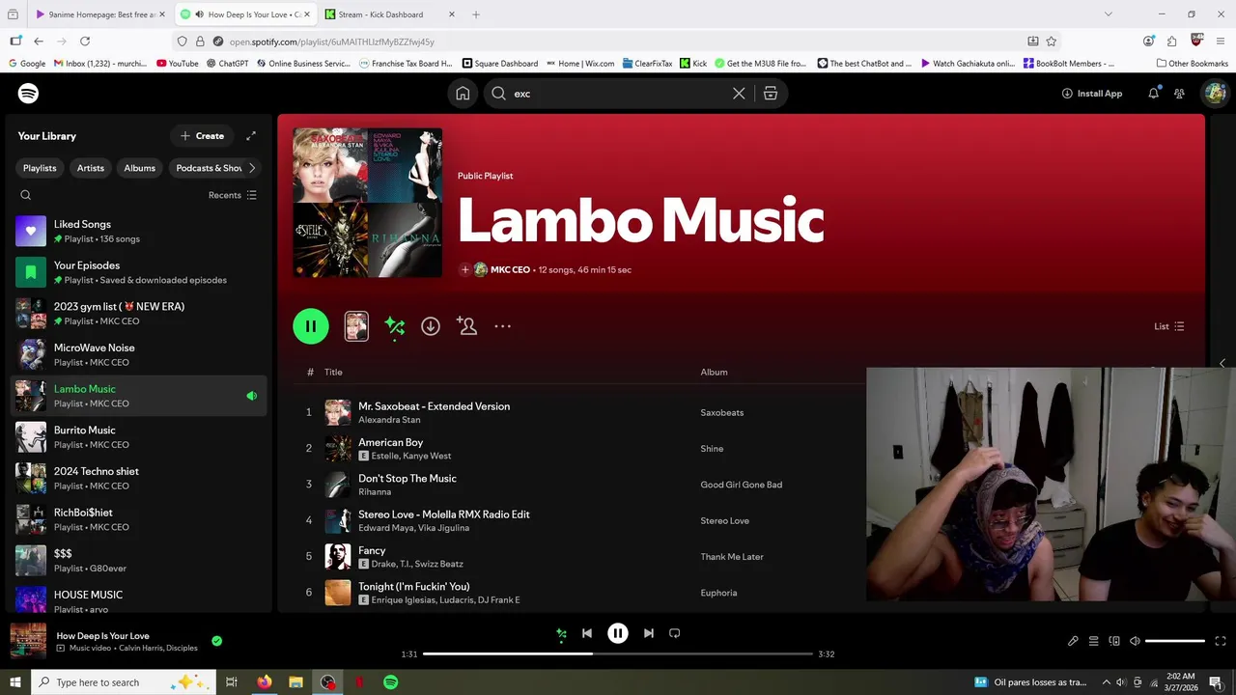The height and width of the screenshot is (695, 1236).
Task: Toggle playlist preview thumbnail button
Action: tap(356, 326)
